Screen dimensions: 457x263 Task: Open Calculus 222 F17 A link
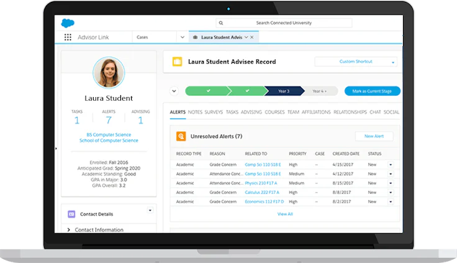tap(262, 192)
